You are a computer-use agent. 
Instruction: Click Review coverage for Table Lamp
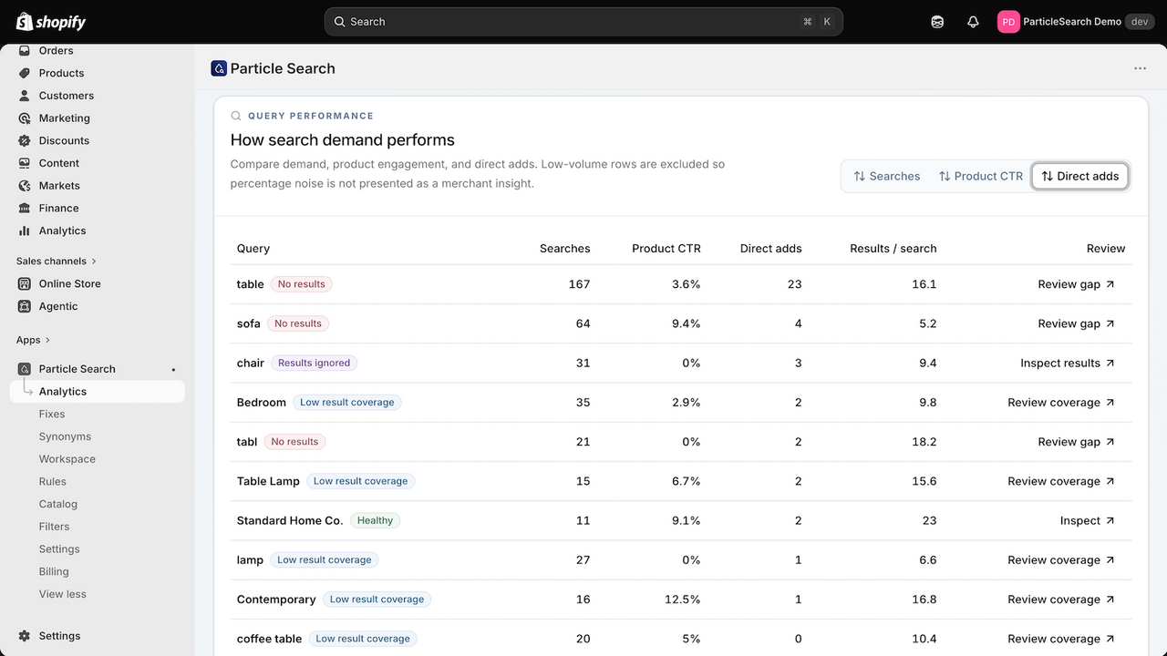coord(1061,481)
